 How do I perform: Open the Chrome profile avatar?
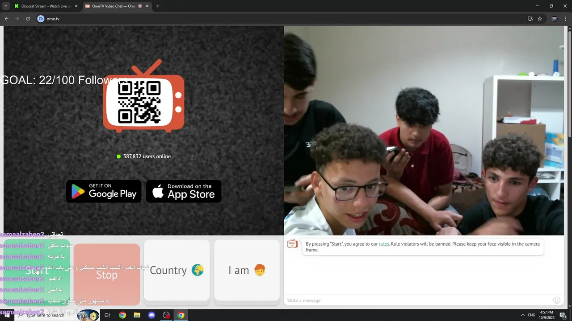click(555, 19)
